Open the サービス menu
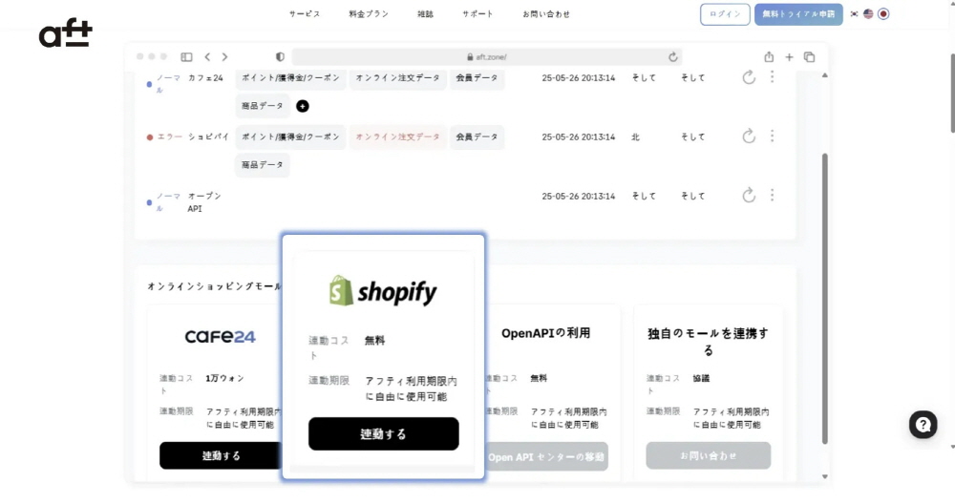Image resolution: width=955 pixels, height=504 pixels. tap(305, 14)
